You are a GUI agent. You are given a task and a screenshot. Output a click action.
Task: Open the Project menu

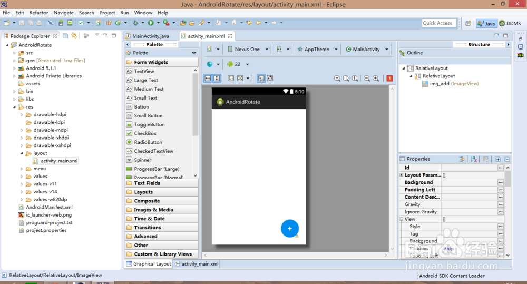pyautogui.click(x=107, y=13)
